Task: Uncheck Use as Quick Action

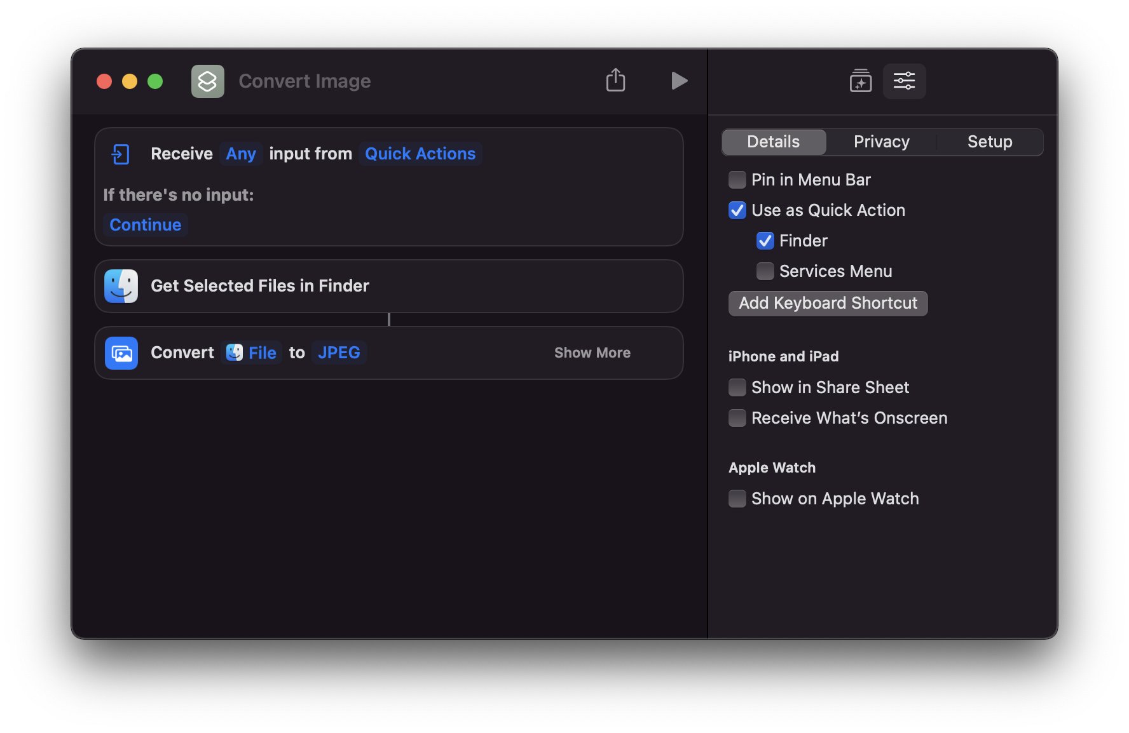Action: click(737, 210)
